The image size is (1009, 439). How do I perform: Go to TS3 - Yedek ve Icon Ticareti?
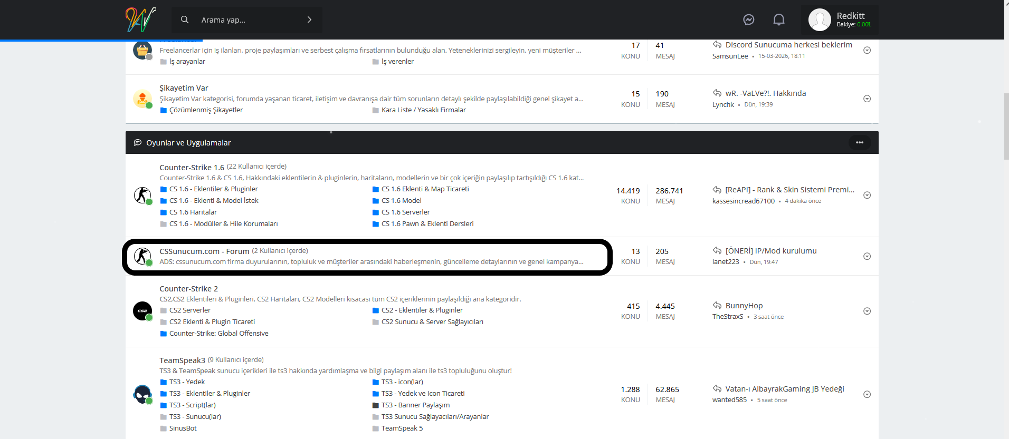(x=423, y=394)
